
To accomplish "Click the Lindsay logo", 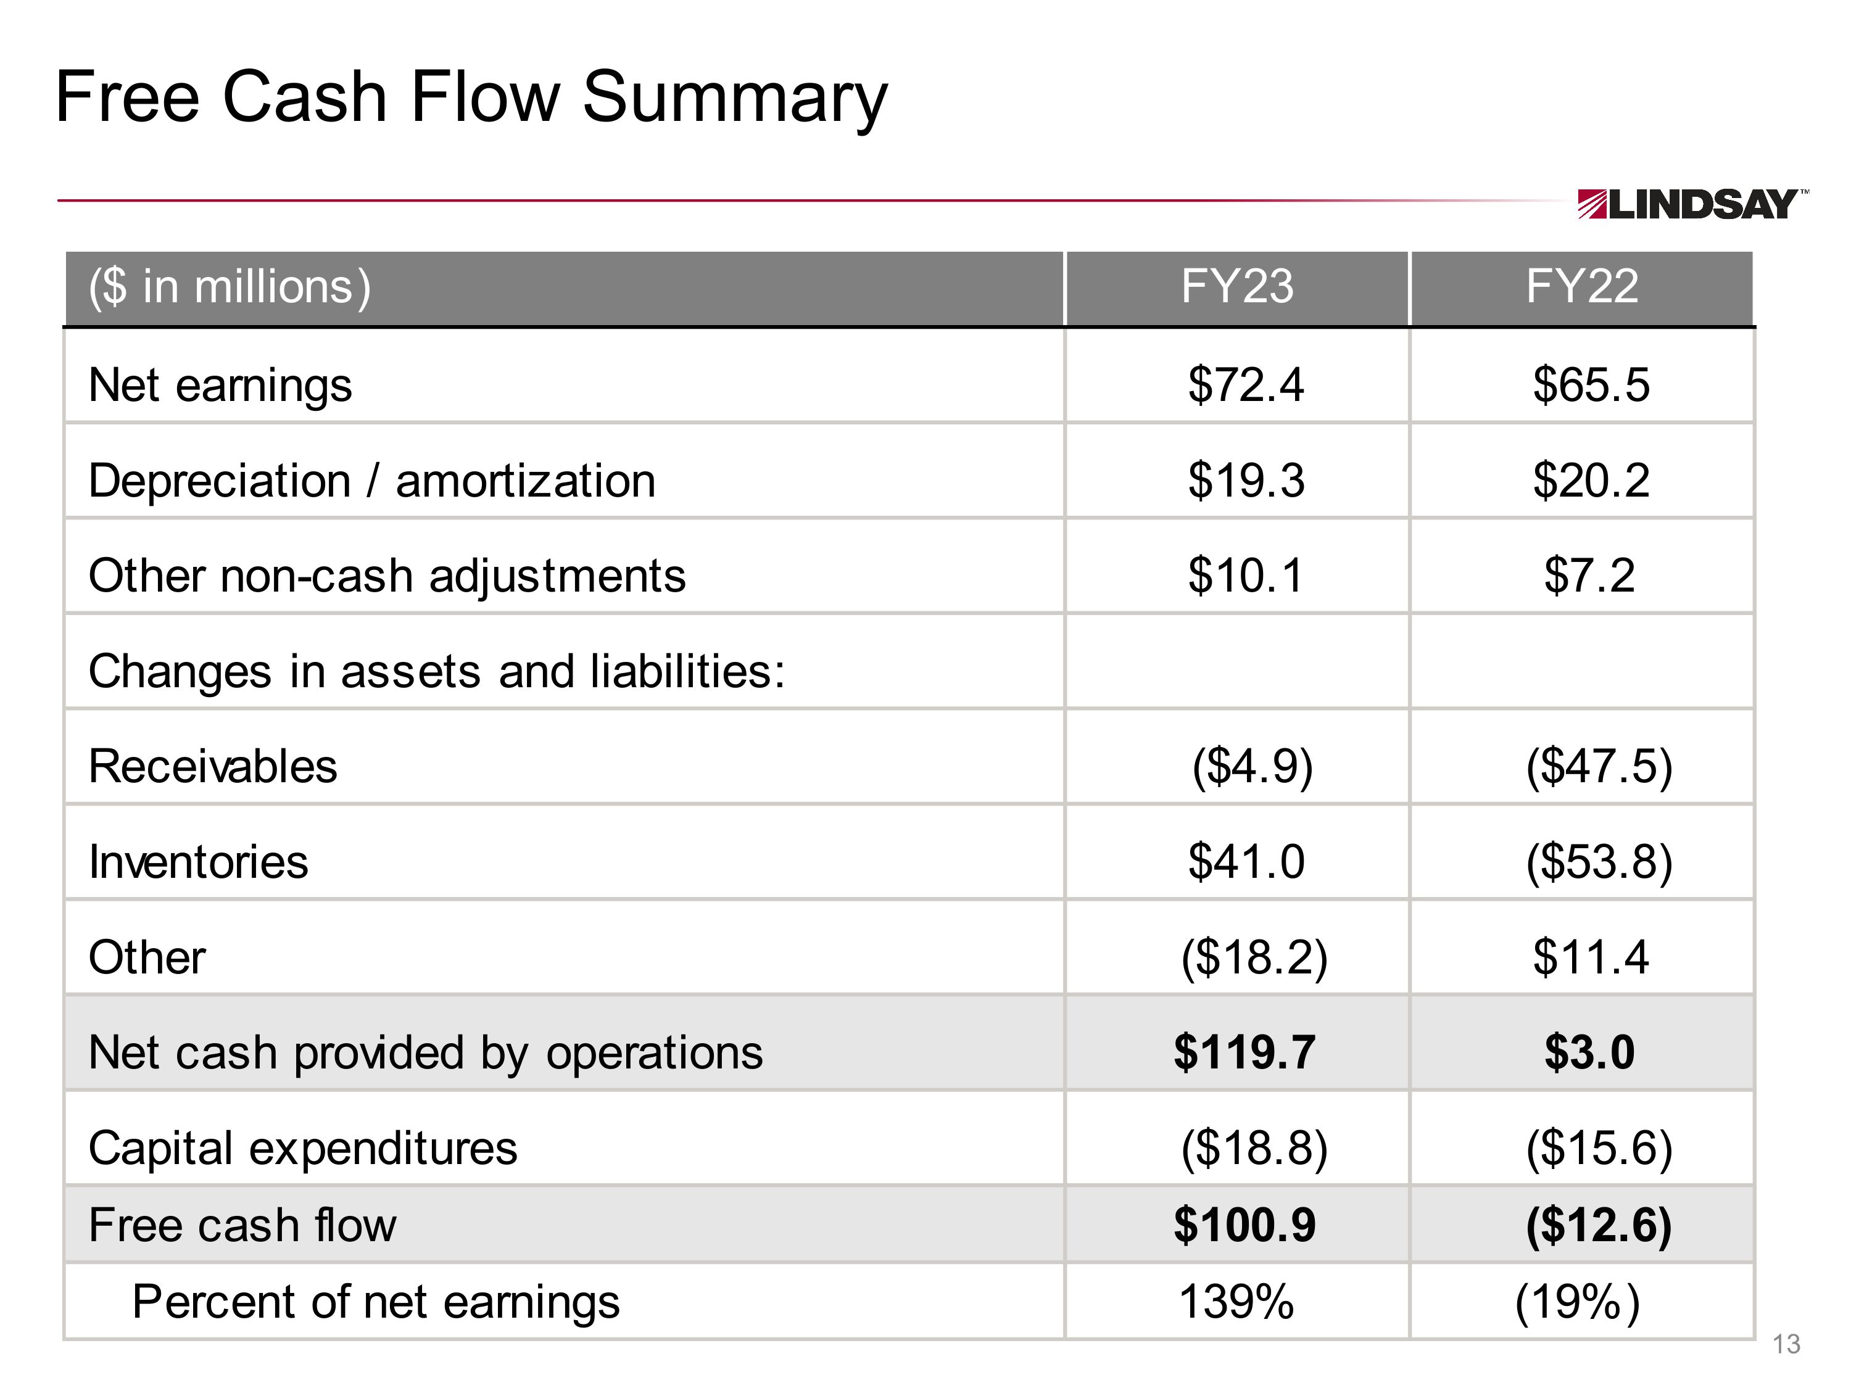I will (1691, 204).
